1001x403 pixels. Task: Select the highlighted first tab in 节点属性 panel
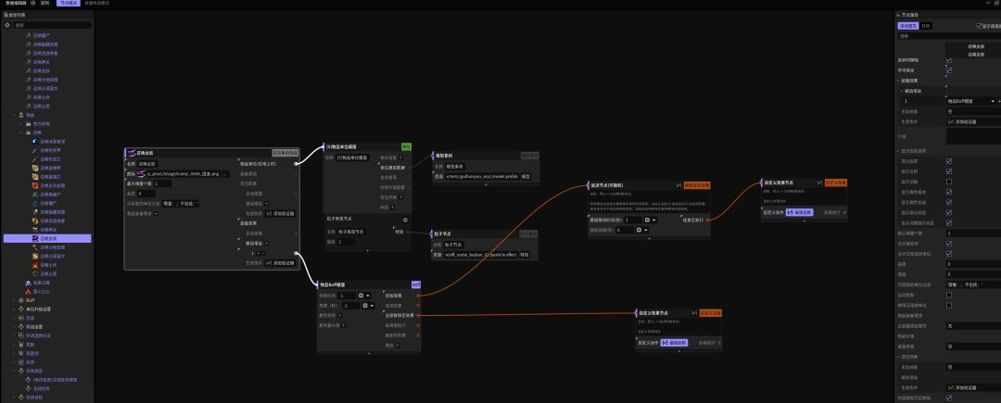907,26
